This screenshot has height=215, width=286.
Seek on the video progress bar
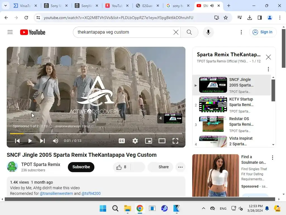click(96, 134)
